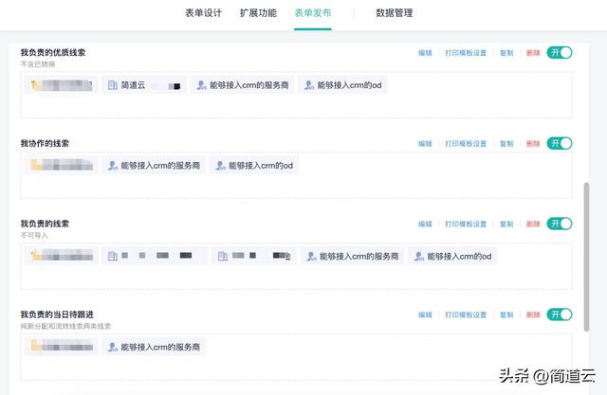Edit the 我协作的线索 entry

pos(425,144)
